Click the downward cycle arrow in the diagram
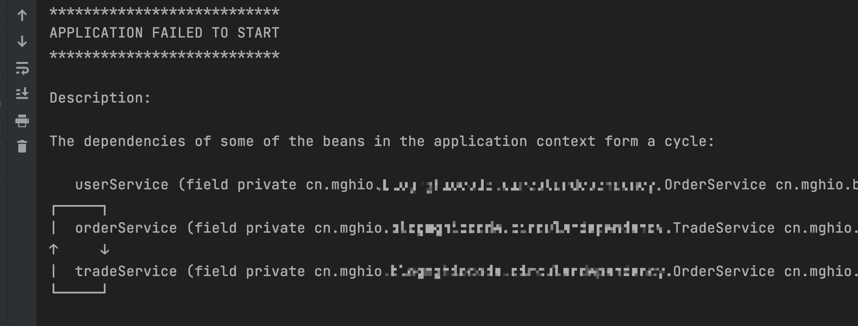 coord(105,249)
